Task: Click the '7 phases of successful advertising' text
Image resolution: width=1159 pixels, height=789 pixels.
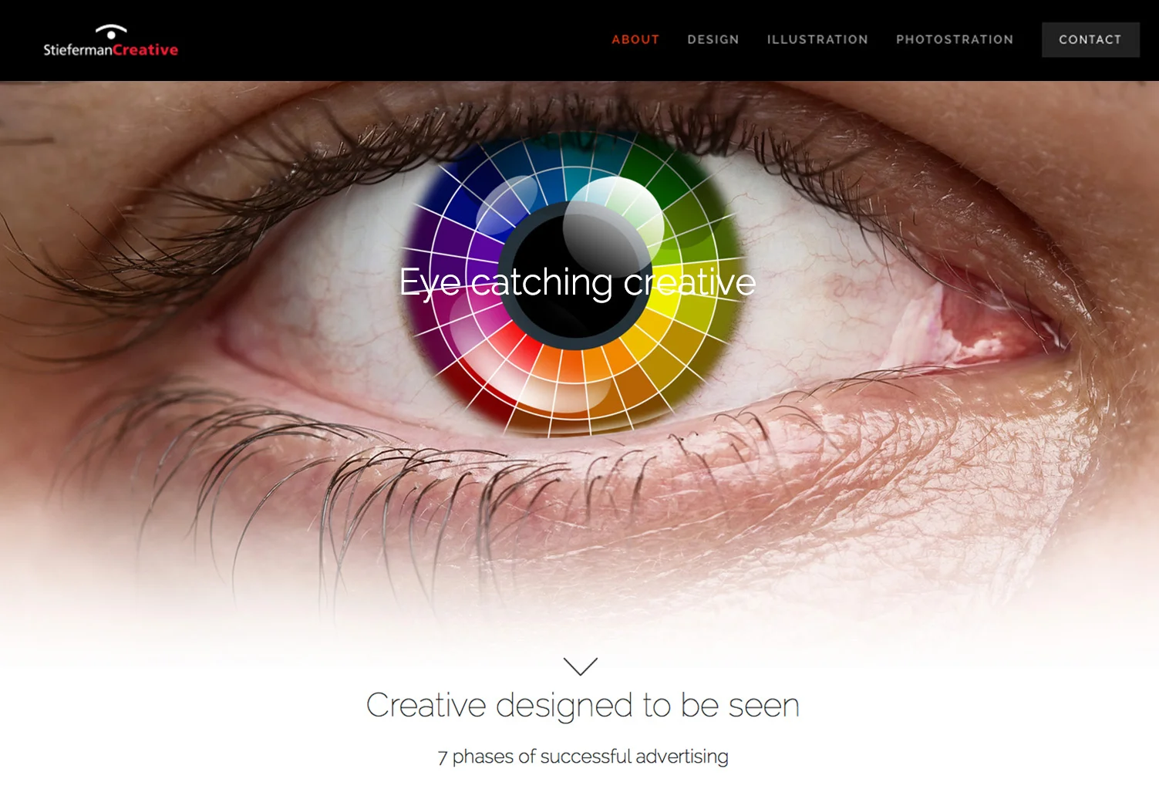Action: pyautogui.click(x=583, y=757)
